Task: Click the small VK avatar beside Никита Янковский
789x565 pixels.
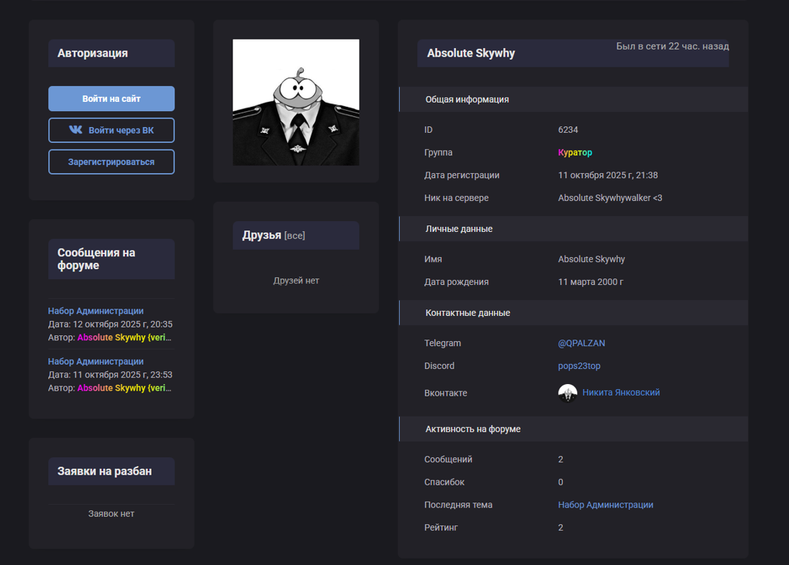Action: (567, 393)
